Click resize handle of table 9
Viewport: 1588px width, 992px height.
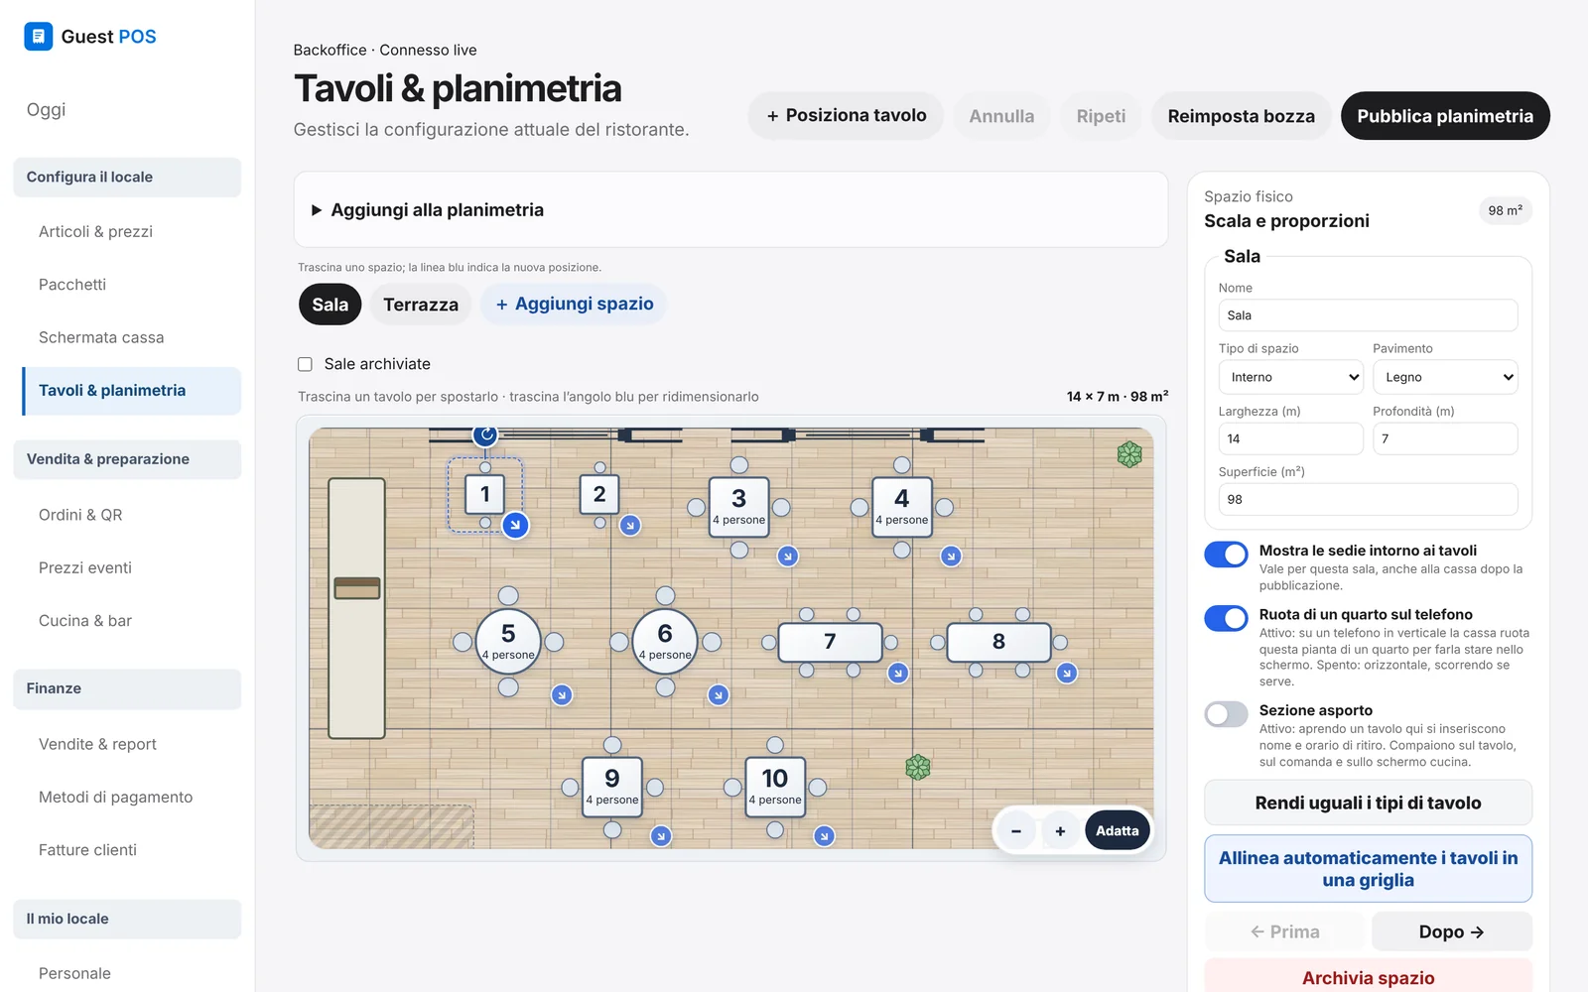[661, 836]
